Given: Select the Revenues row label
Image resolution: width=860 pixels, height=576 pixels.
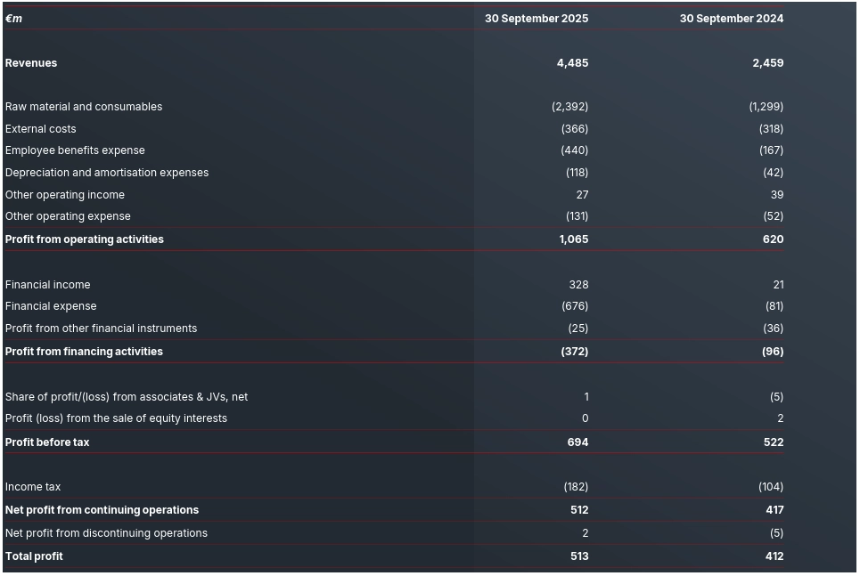Looking at the screenshot, I should pos(31,63).
